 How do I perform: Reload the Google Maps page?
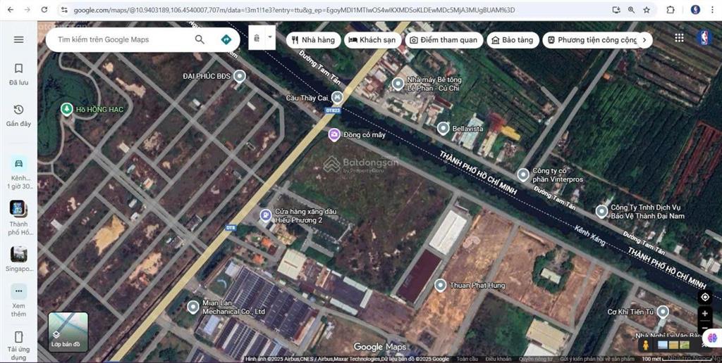point(44,10)
